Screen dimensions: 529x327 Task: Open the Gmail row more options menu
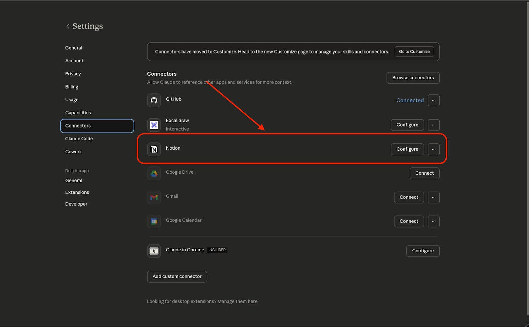coord(433,197)
